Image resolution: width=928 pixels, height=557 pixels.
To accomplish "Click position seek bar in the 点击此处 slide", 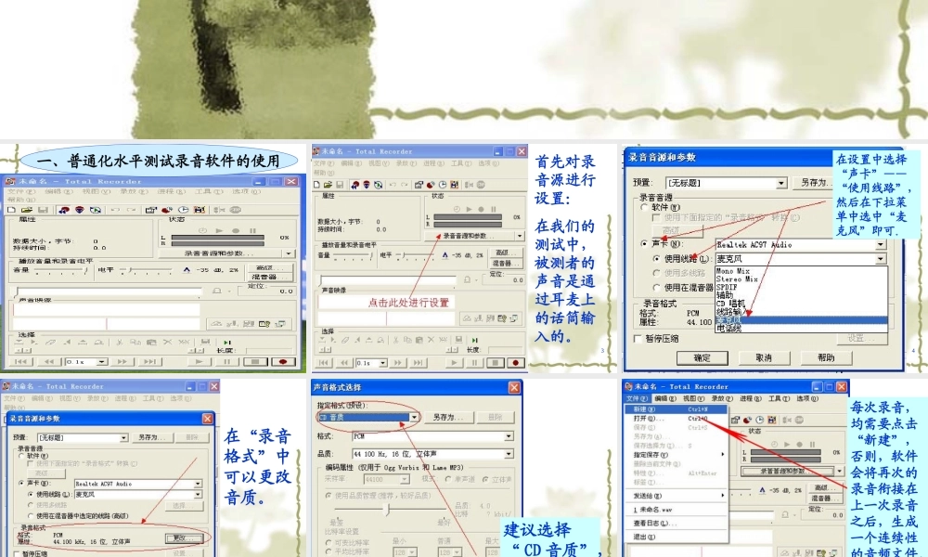I will pyautogui.click(x=388, y=279).
